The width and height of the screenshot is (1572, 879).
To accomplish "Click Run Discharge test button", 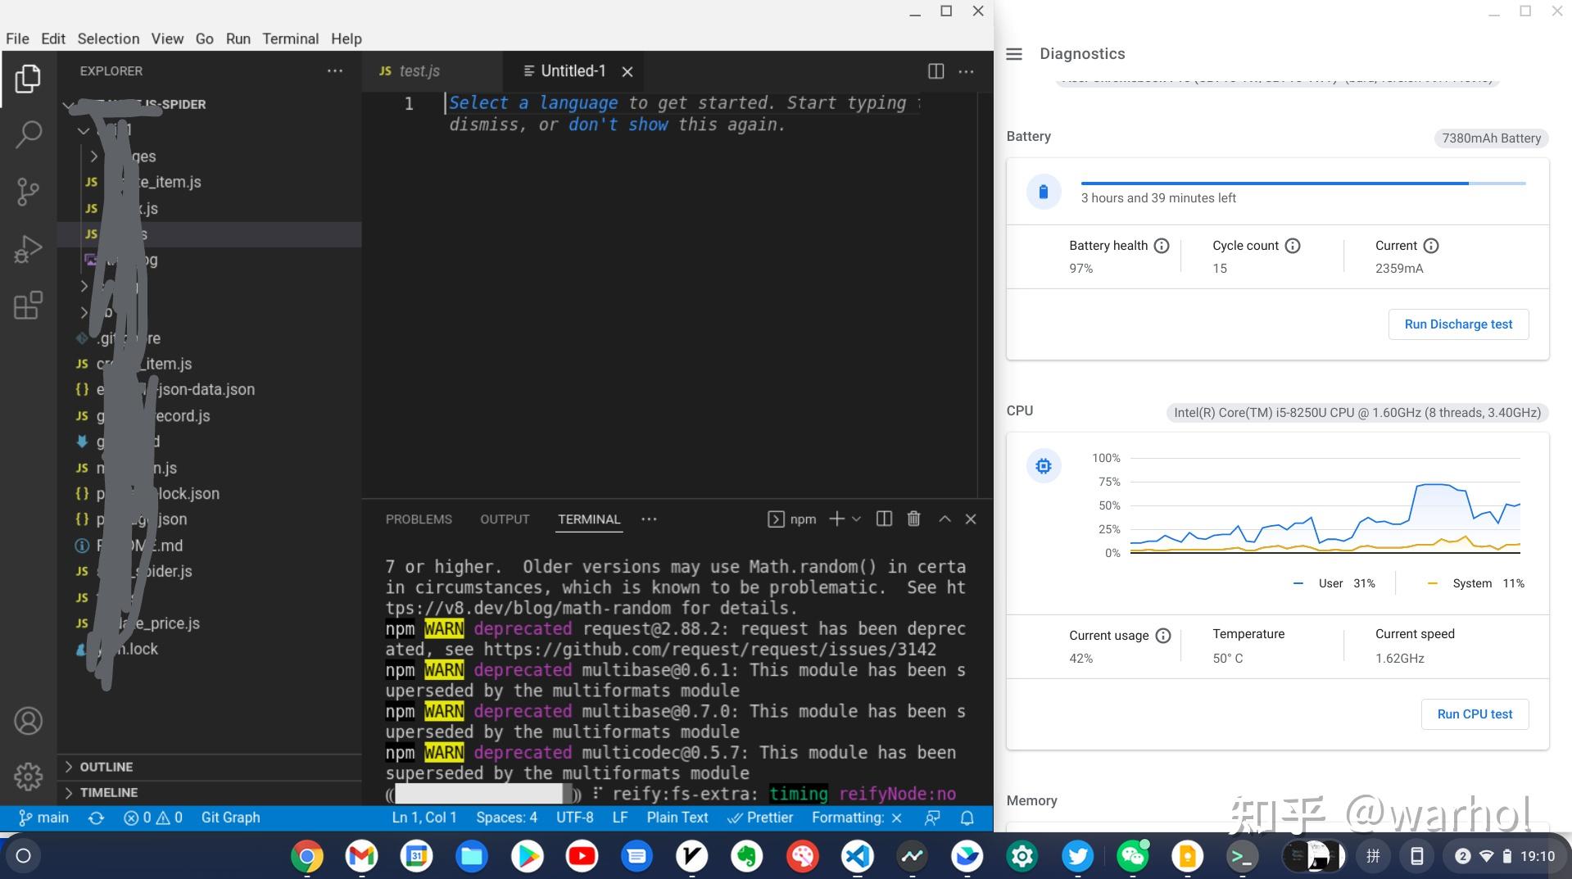I will (x=1458, y=324).
